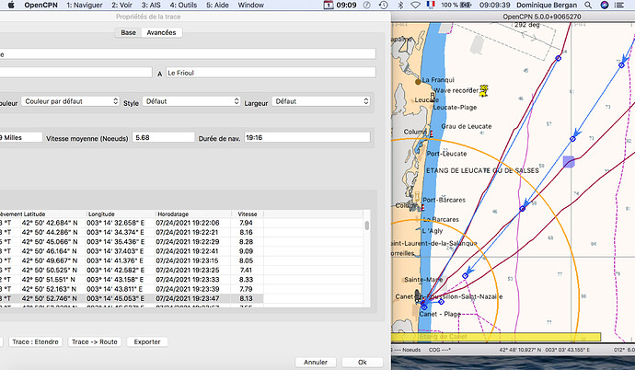Viewport: 635px width, 370px height.
Task: Click the destination field containing Le Frioul
Action: (x=271, y=73)
